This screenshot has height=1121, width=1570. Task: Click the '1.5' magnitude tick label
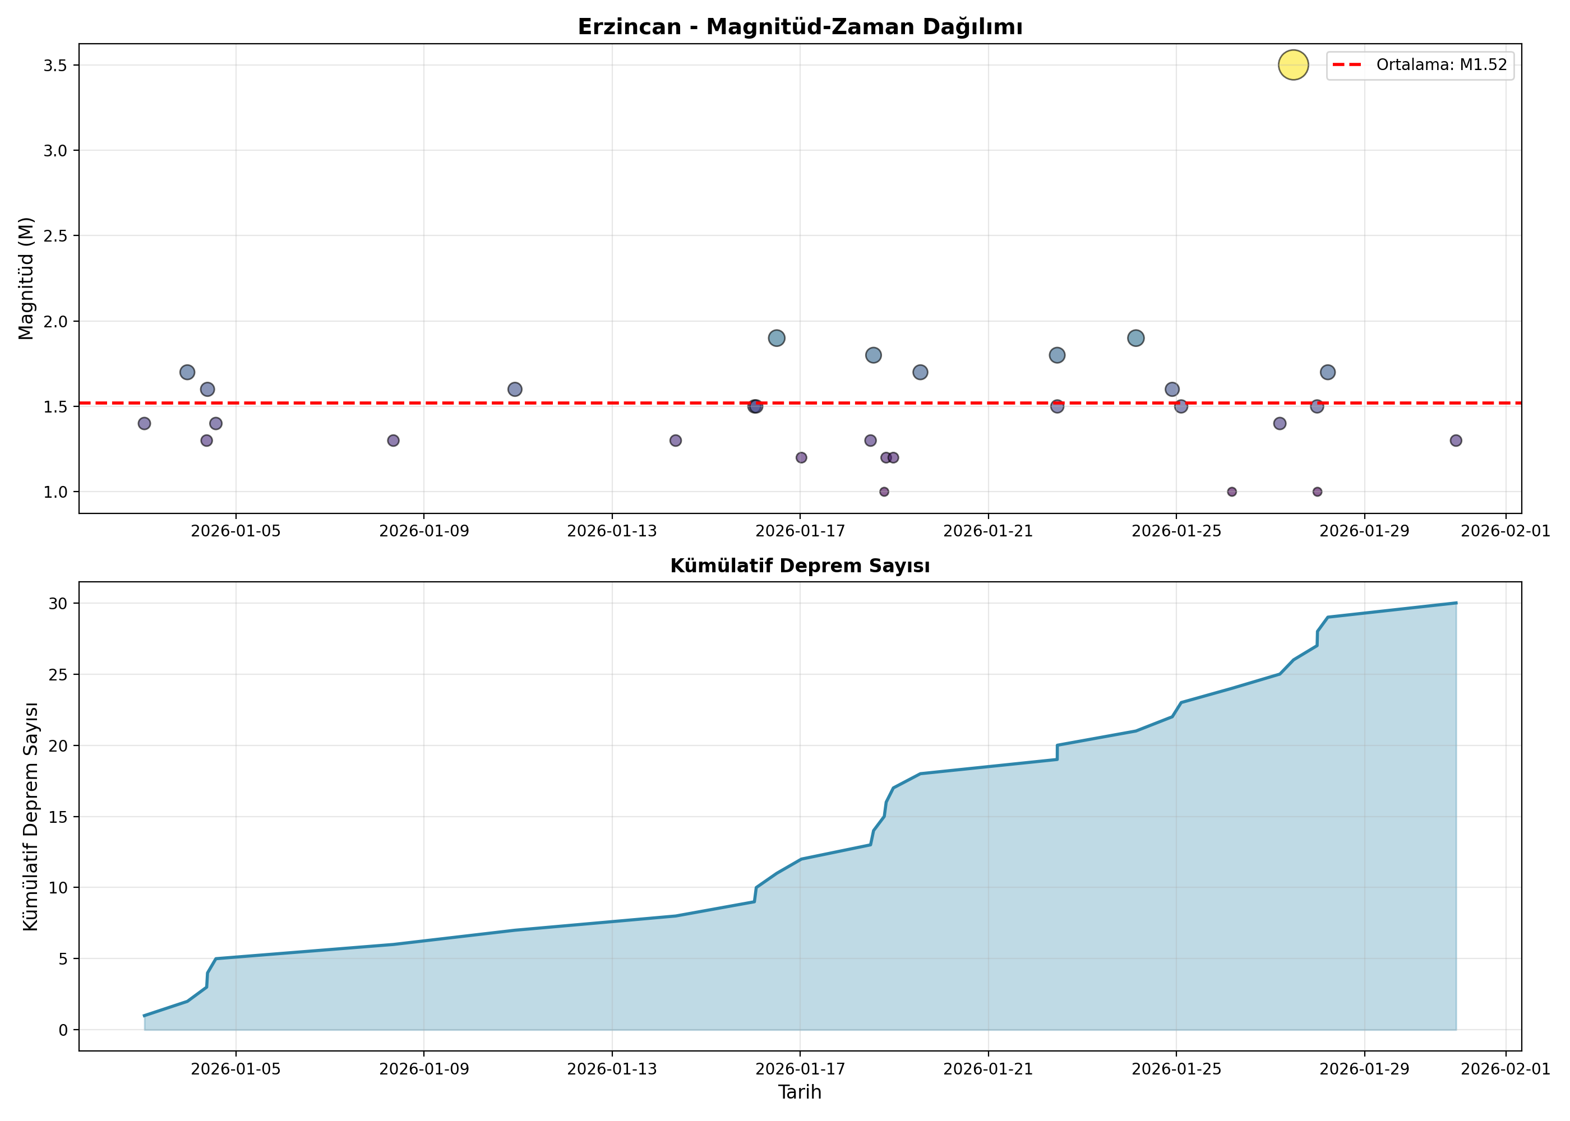57,406
